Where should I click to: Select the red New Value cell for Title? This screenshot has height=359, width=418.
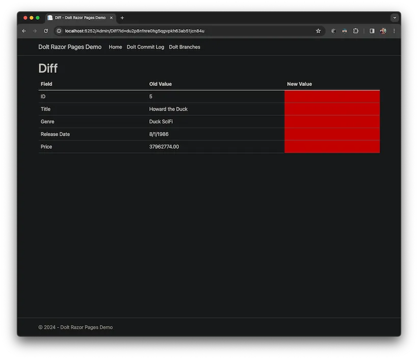point(331,109)
